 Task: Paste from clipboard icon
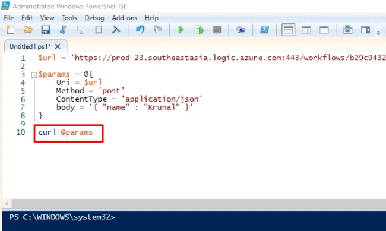click(x=99, y=30)
